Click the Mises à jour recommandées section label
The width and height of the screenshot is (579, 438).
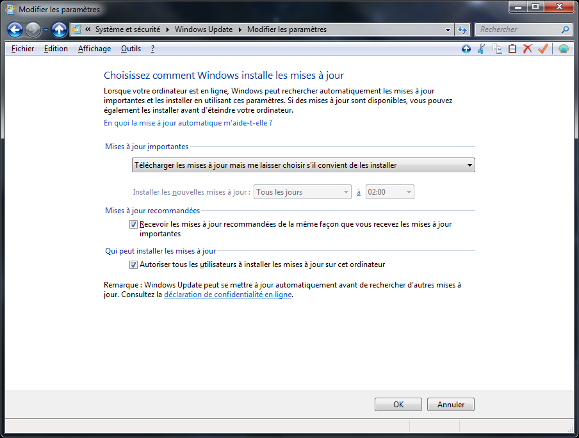pos(152,211)
